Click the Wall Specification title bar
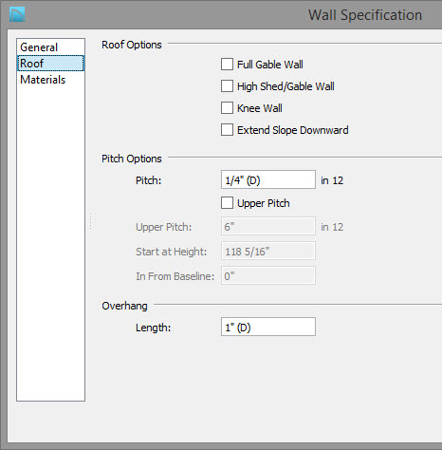This screenshot has height=450, width=442. 221,14
